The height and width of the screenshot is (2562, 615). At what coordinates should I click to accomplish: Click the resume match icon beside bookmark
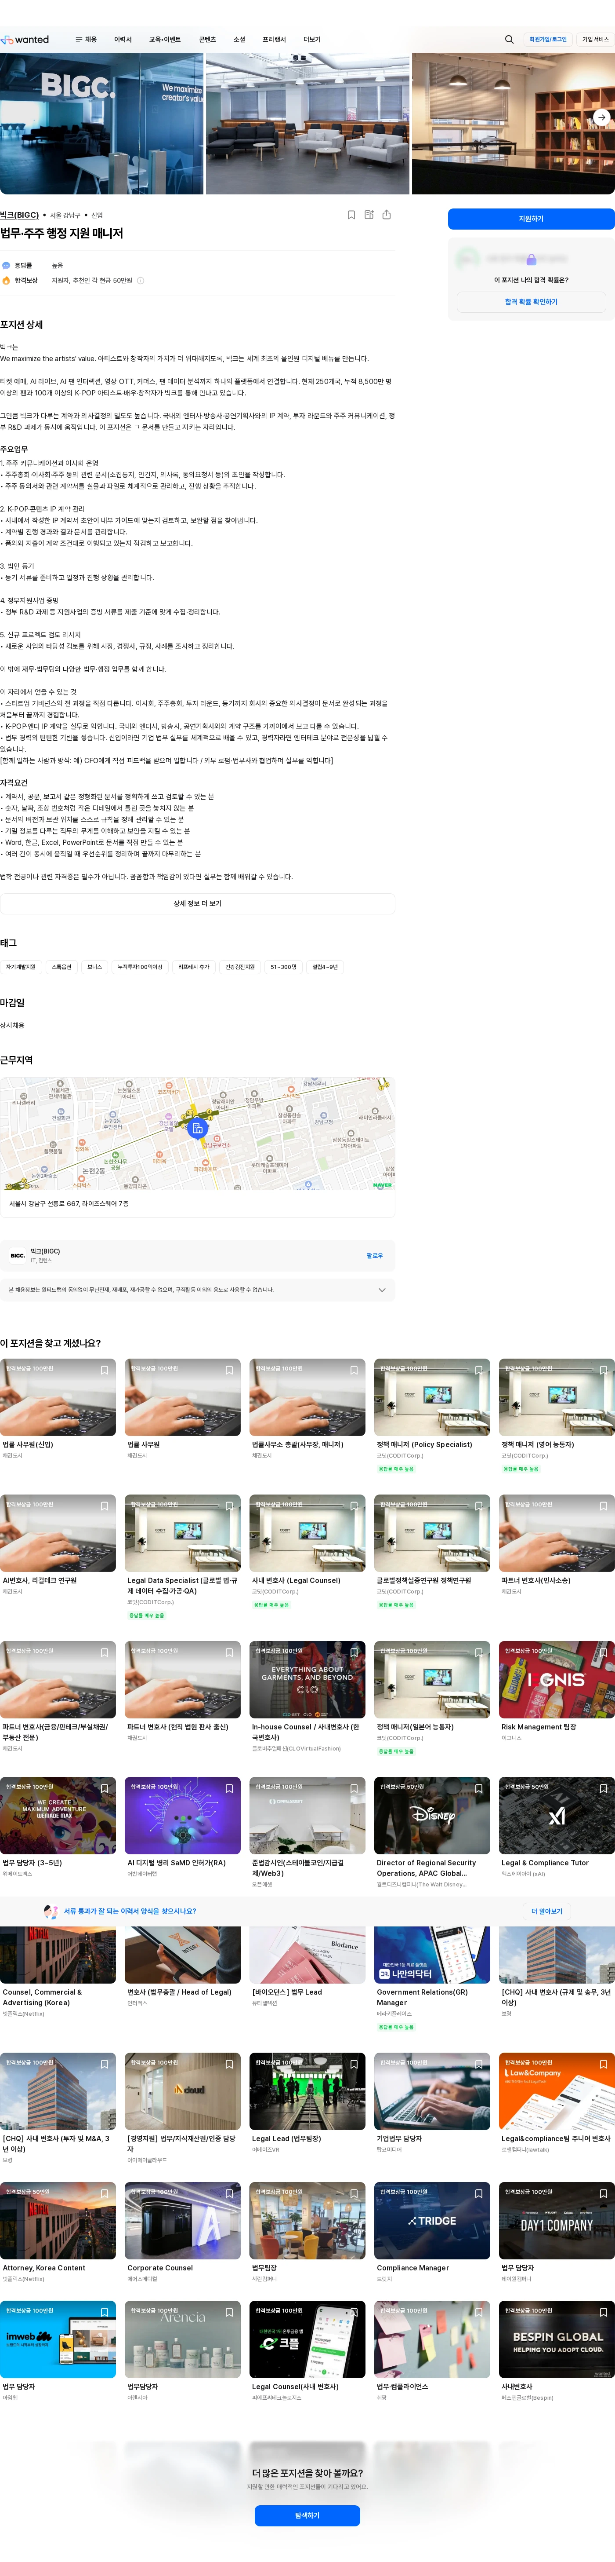click(x=369, y=215)
